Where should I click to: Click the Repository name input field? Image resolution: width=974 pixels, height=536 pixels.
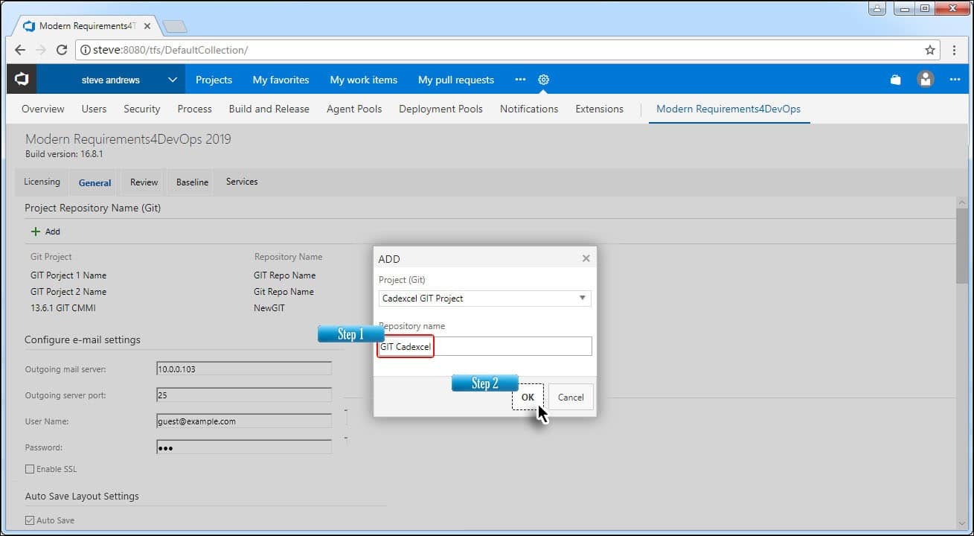485,346
